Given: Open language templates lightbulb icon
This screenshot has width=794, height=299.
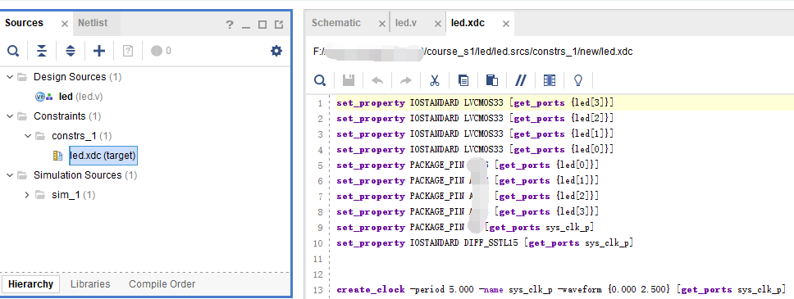Looking at the screenshot, I should pyautogui.click(x=577, y=80).
